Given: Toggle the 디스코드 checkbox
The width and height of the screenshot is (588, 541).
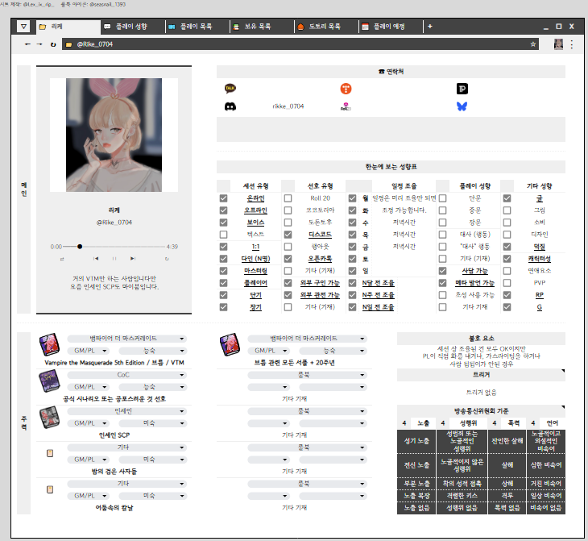Looking at the screenshot, I should click(x=288, y=235).
